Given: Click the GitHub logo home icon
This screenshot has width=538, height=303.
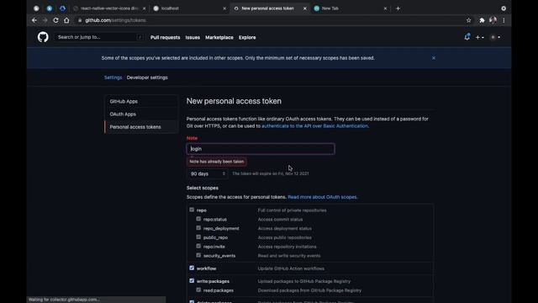Looking at the screenshot, I should tap(43, 37).
